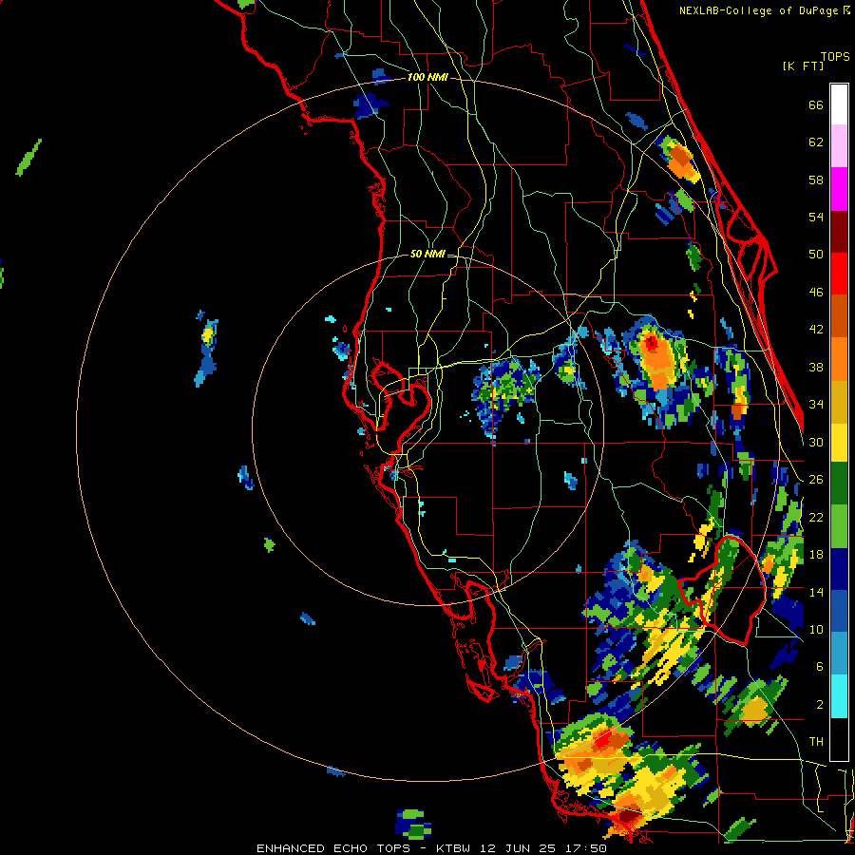
Task: Pick the light blue legend band
Action: point(839,655)
